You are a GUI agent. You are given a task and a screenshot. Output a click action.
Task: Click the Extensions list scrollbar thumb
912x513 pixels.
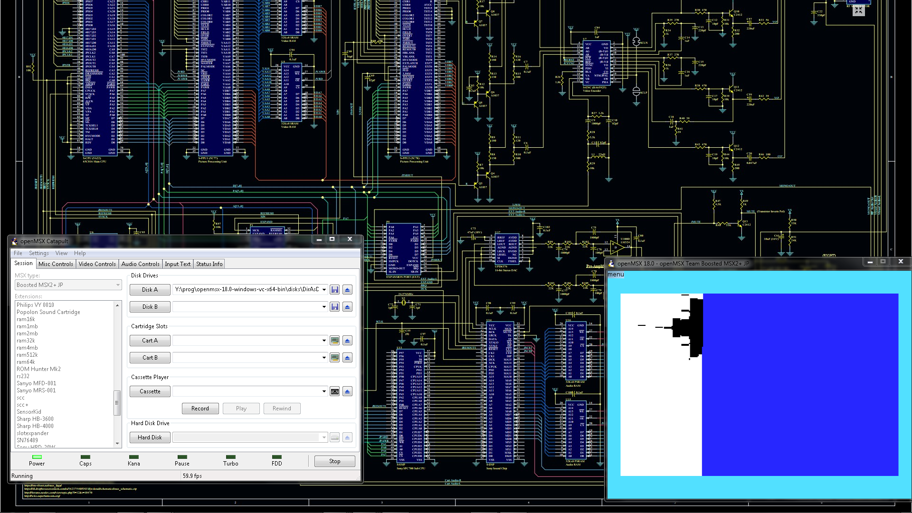[117, 403]
